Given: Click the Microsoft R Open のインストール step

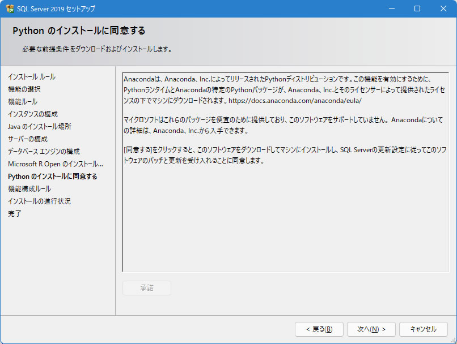Looking at the screenshot, I should pos(56,164).
